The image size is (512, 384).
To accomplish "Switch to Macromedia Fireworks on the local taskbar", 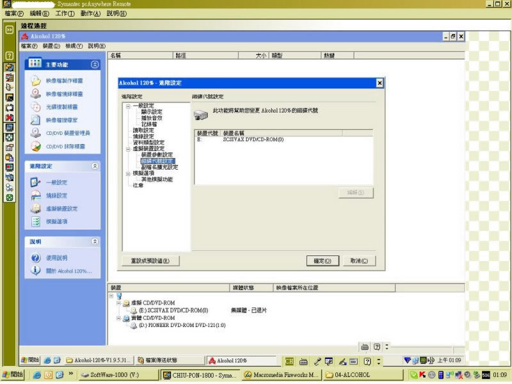I will coord(281,375).
